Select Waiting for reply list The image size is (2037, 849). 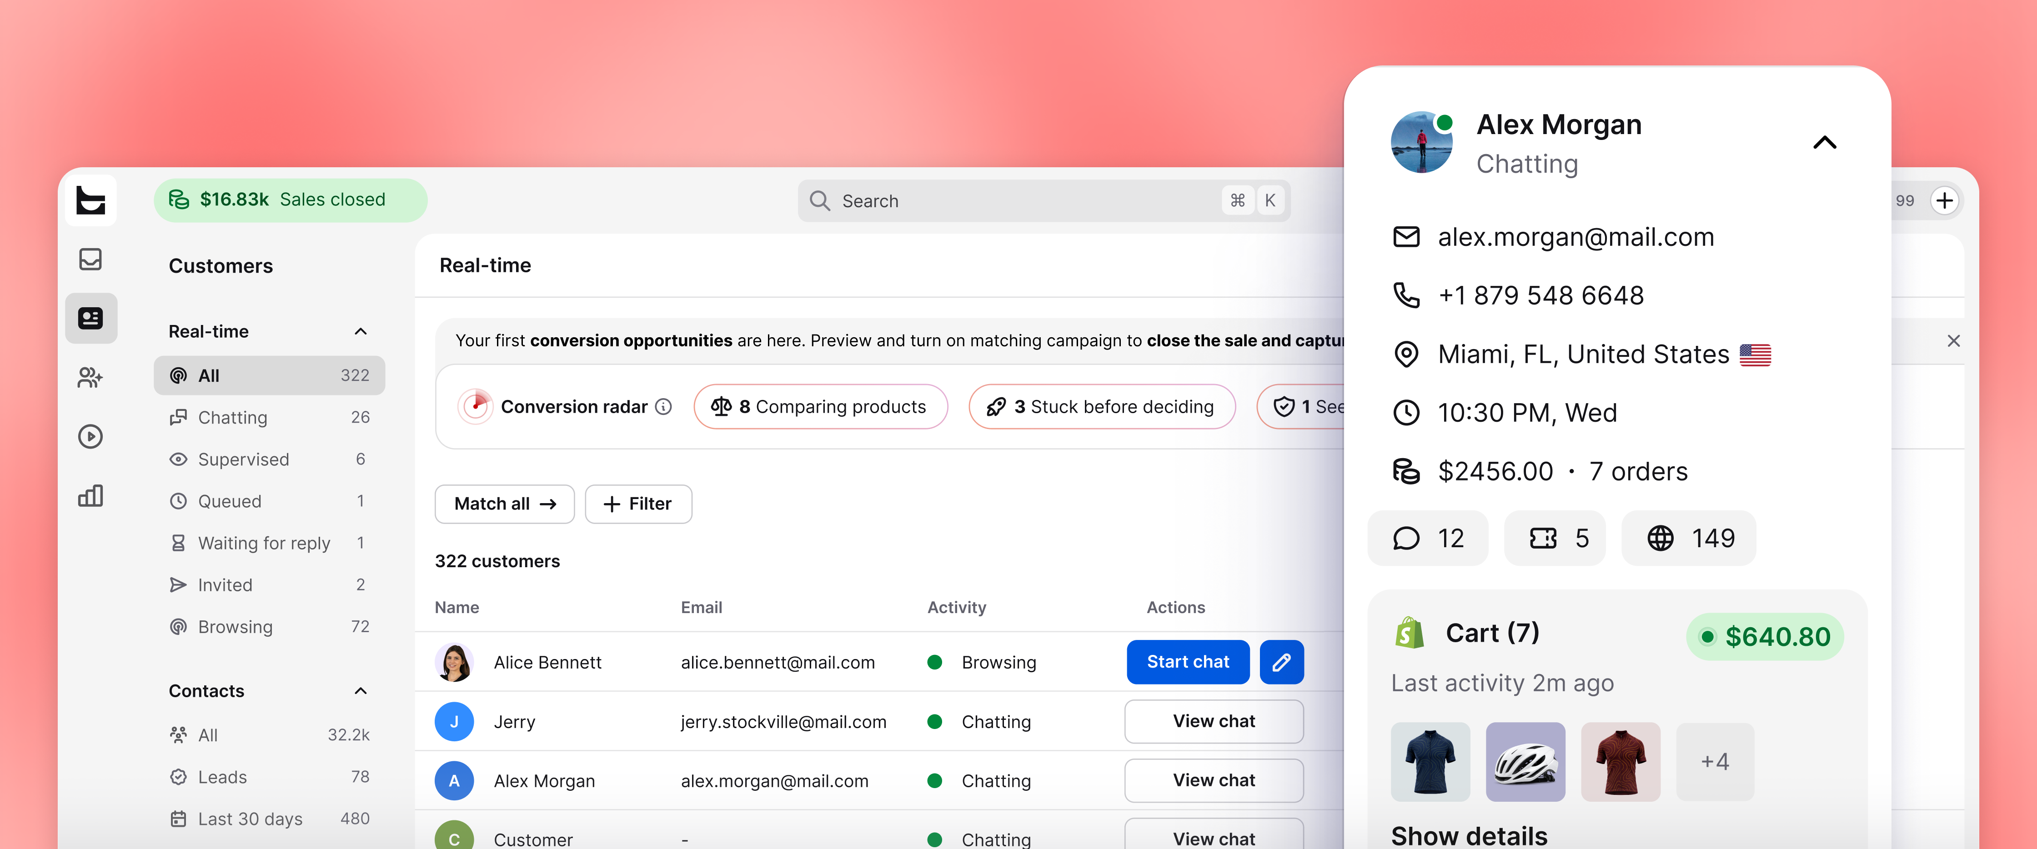(x=269, y=543)
